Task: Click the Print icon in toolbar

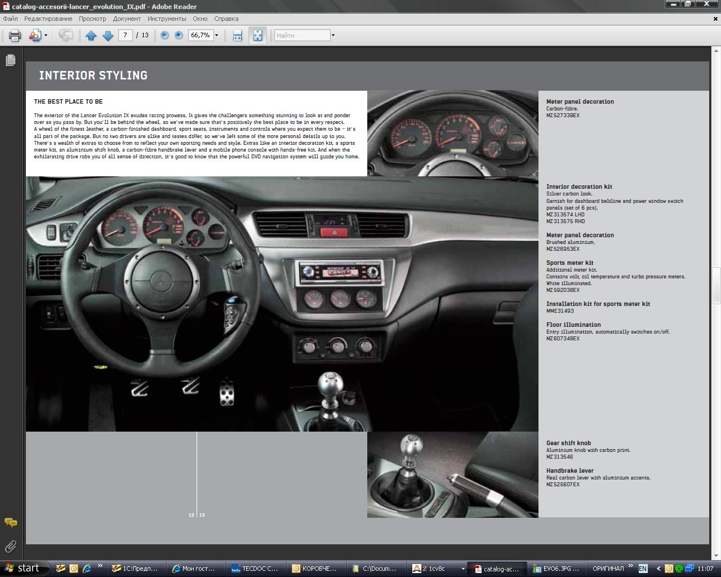Action: tap(15, 35)
